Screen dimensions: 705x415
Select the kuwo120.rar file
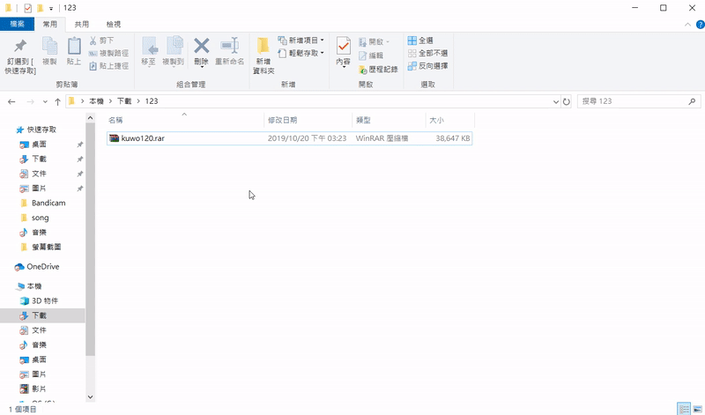tap(290, 138)
